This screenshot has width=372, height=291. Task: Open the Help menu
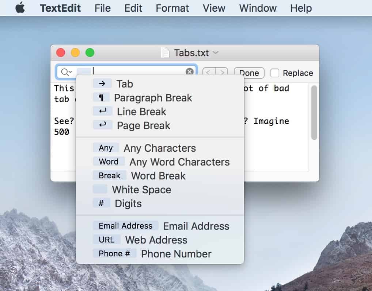coord(301,8)
